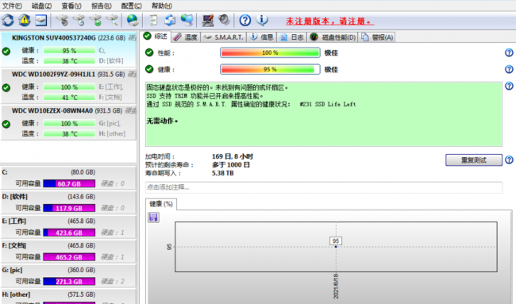Click the green check icon beside 健康 label in overview
The image size is (516, 304).
149,69
